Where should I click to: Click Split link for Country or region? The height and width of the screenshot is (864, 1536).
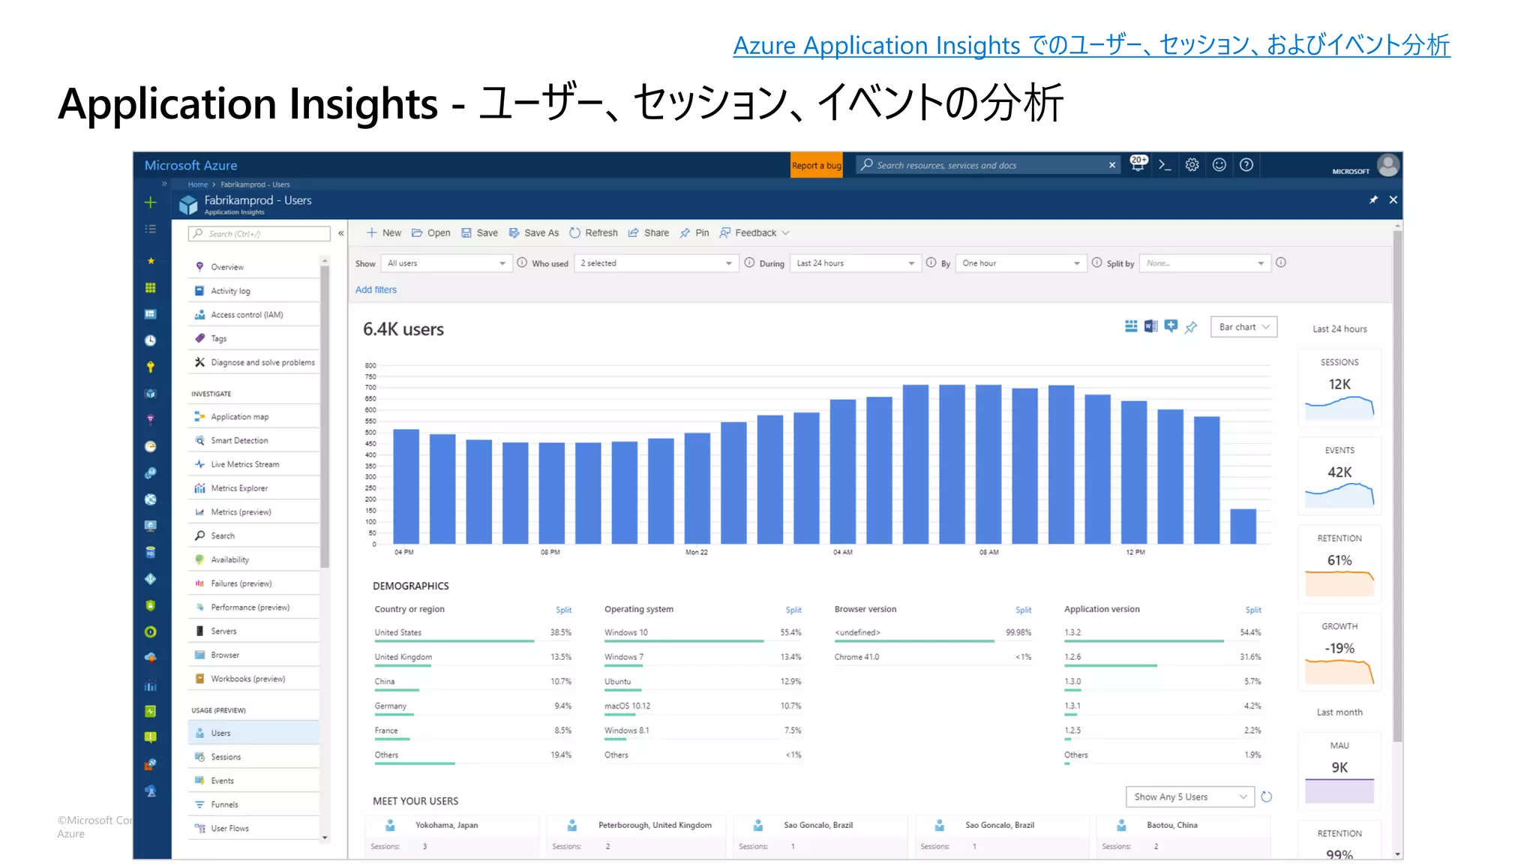[563, 610]
